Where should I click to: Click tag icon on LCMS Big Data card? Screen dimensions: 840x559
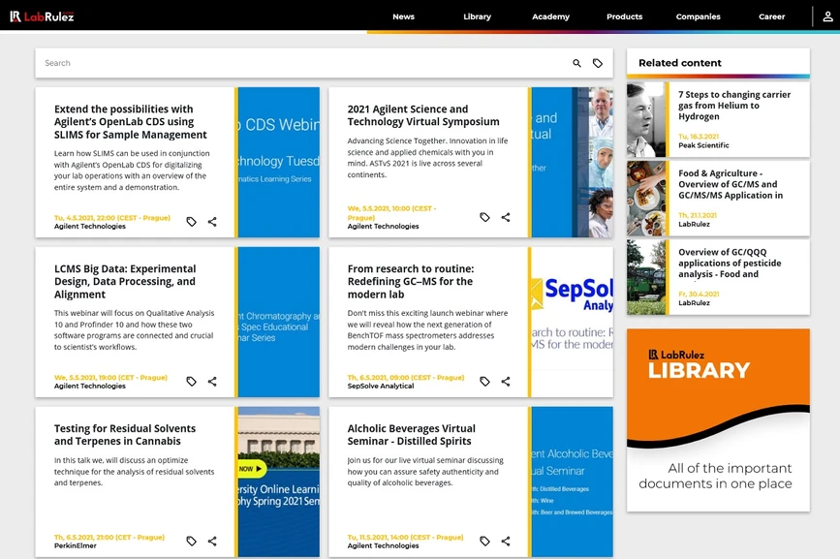pos(191,382)
